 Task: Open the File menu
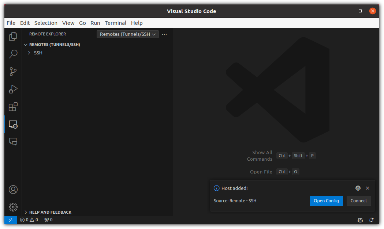pos(11,23)
